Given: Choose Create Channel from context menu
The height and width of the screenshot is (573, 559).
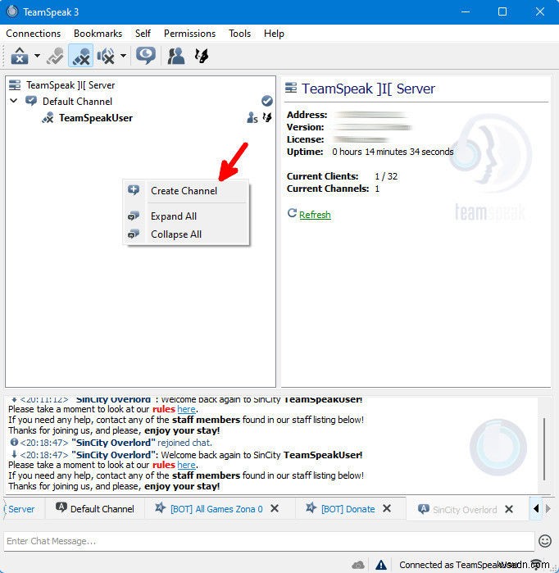Looking at the screenshot, I should [186, 191].
